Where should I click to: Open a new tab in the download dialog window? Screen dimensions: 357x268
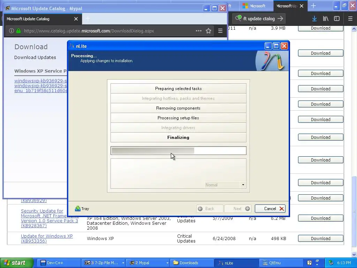[x=88, y=19]
